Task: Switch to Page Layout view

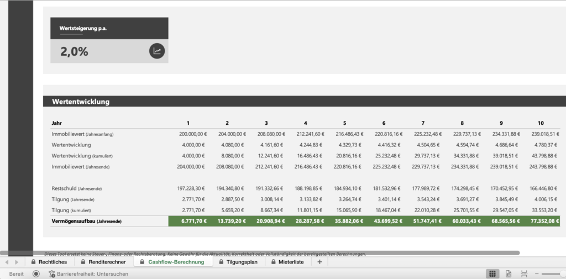Action: pyautogui.click(x=508, y=273)
